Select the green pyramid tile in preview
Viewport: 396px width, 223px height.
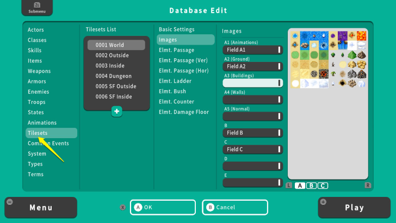tap(352, 55)
